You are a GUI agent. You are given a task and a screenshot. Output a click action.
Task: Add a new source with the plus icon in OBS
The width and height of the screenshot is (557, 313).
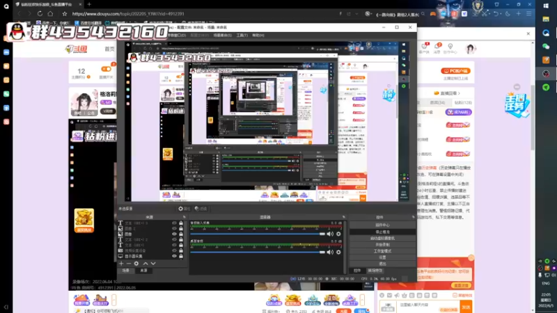121,264
